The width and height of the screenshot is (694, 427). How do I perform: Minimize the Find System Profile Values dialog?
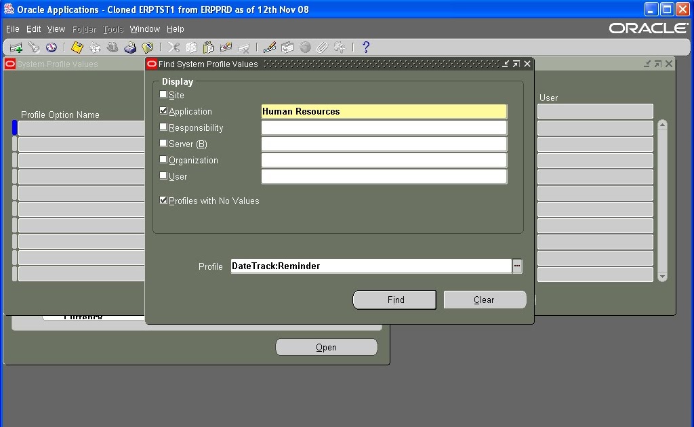tap(506, 64)
